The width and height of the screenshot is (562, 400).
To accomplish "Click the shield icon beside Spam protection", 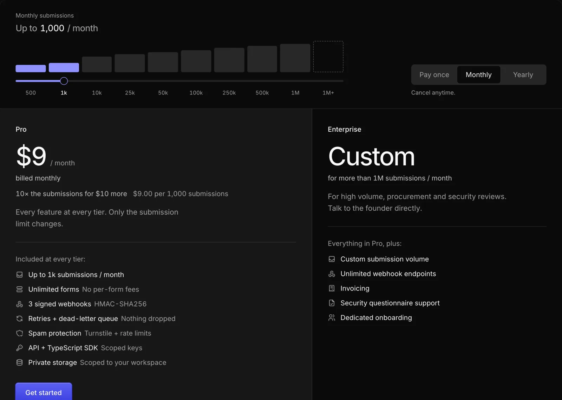I will coord(20,333).
